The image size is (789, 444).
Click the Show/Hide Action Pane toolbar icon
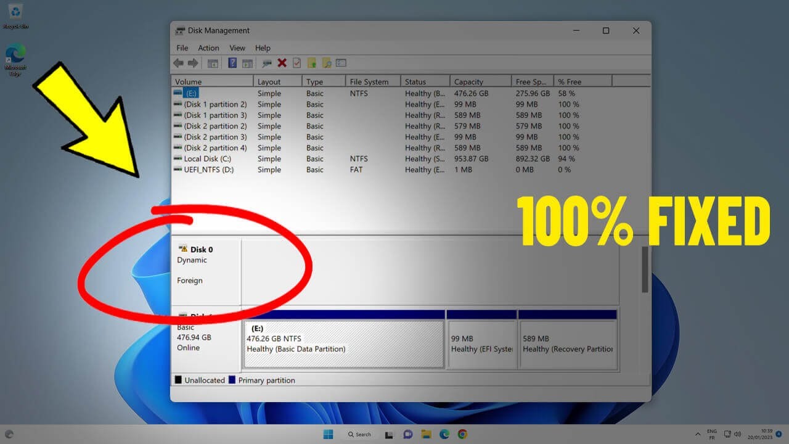tap(247, 63)
